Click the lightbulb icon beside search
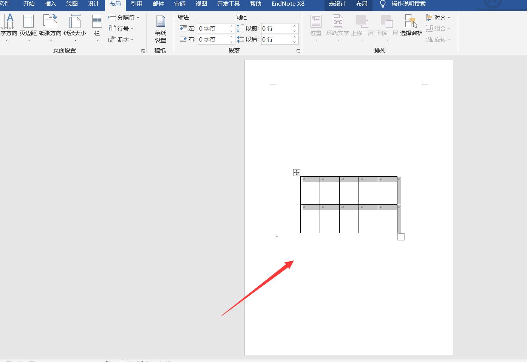This screenshot has width=527, height=362. [x=383, y=4]
